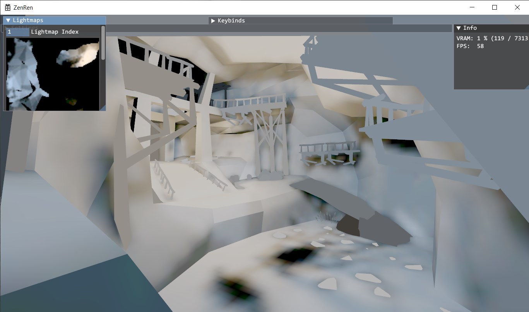The width and height of the screenshot is (529, 312).
Task: Close the ZenRen window
Action: [x=517, y=7]
